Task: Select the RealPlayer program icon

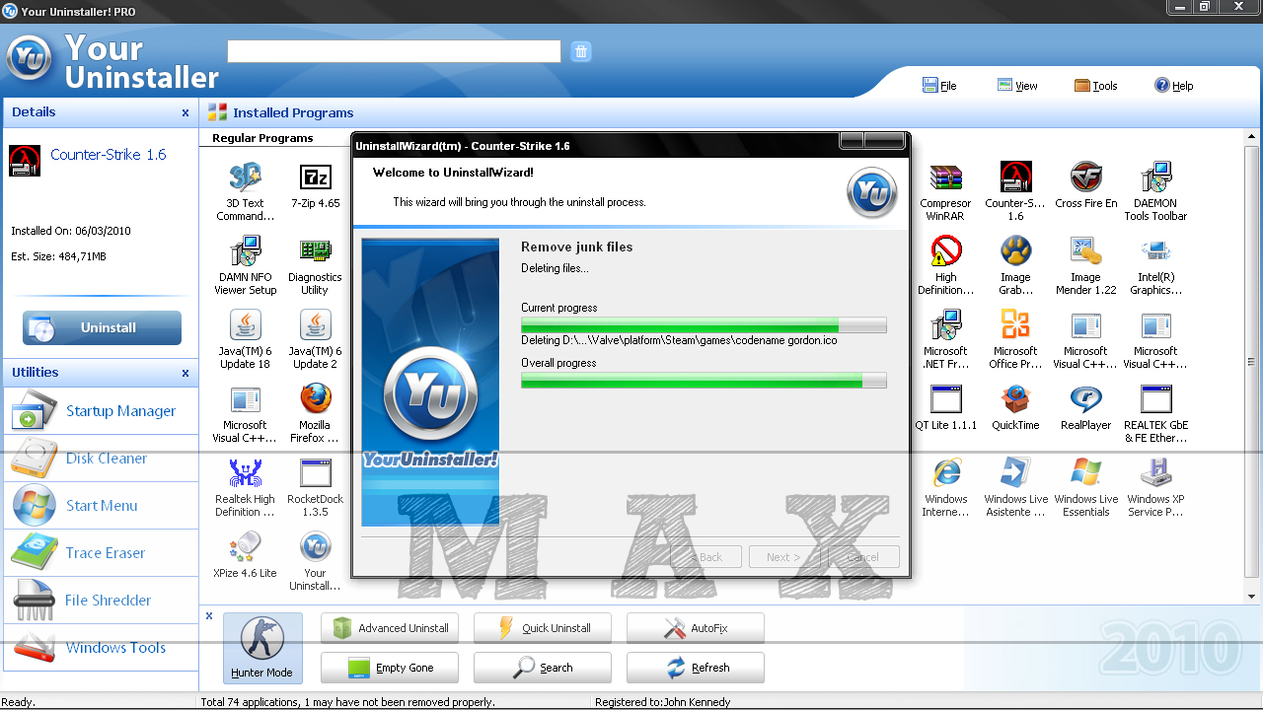Action: tap(1085, 399)
